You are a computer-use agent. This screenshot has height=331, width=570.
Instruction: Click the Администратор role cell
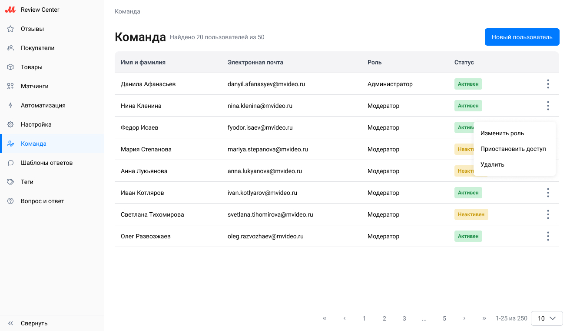coord(390,84)
